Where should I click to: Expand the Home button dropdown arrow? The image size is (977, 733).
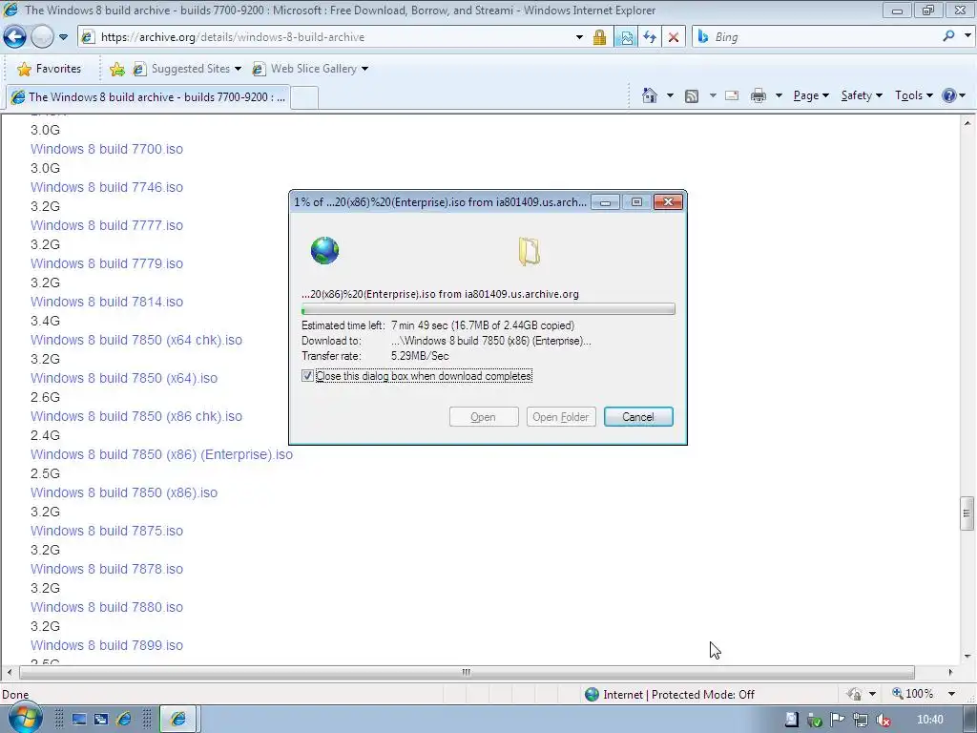pyautogui.click(x=670, y=95)
